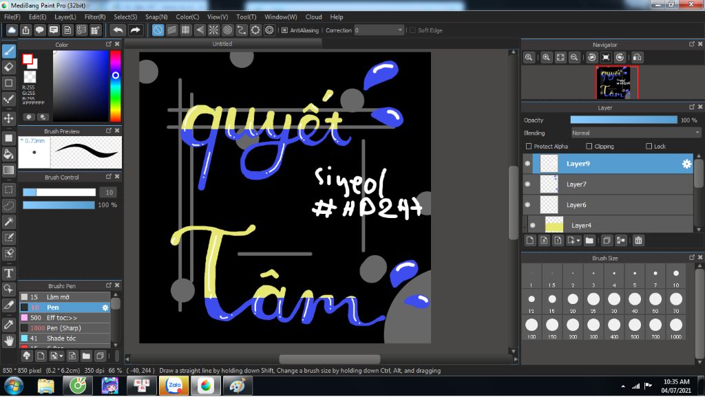Open the Layer menu
The image size is (705, 401).
65,17
